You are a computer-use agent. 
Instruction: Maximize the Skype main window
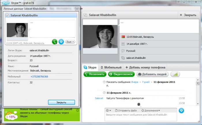click(x=189, y=2)
